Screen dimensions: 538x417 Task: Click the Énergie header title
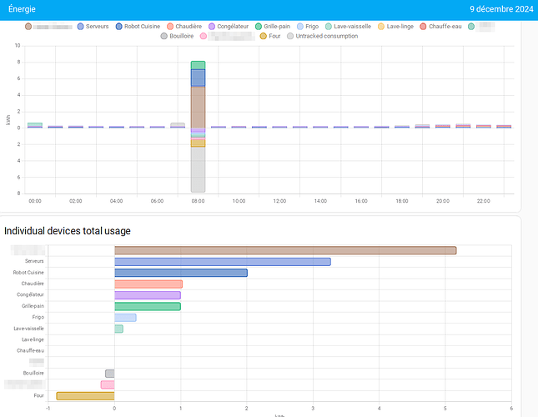click(22, 9)
